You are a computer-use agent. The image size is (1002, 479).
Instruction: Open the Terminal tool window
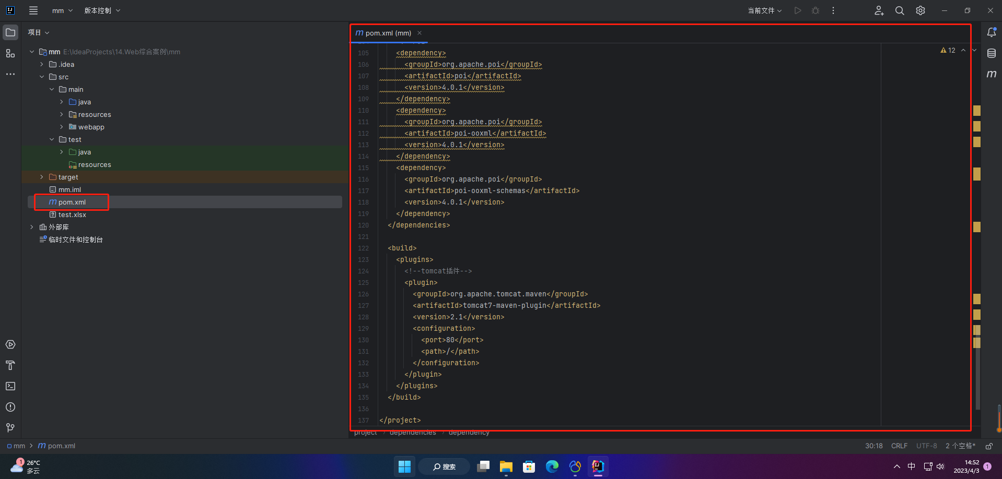pos(10,386)
